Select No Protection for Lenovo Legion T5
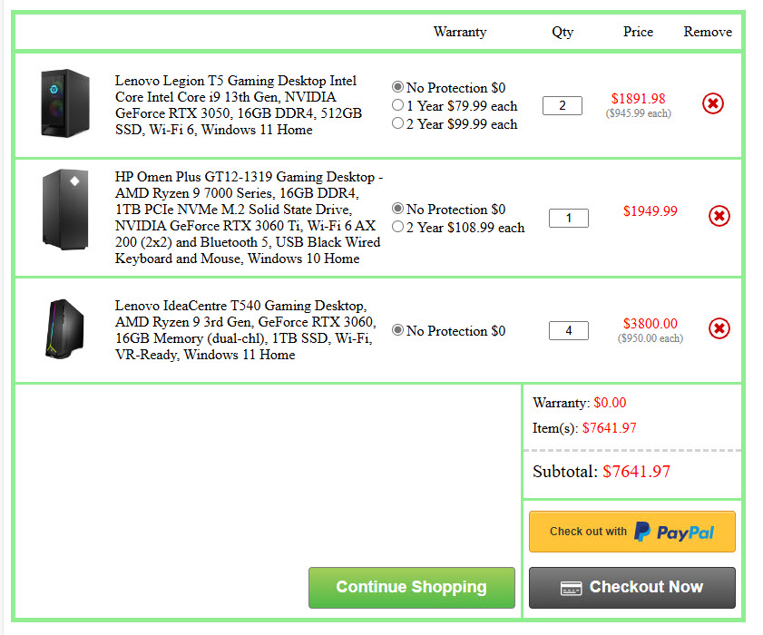 click(x=397, y=87)
